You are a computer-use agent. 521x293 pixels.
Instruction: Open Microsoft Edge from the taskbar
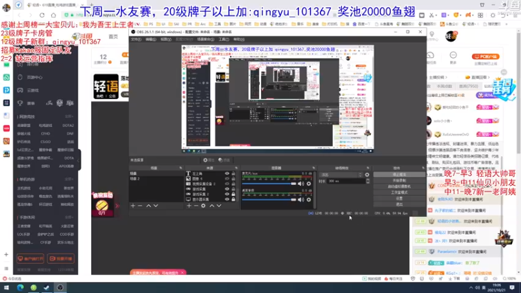(x=20, y=287)
